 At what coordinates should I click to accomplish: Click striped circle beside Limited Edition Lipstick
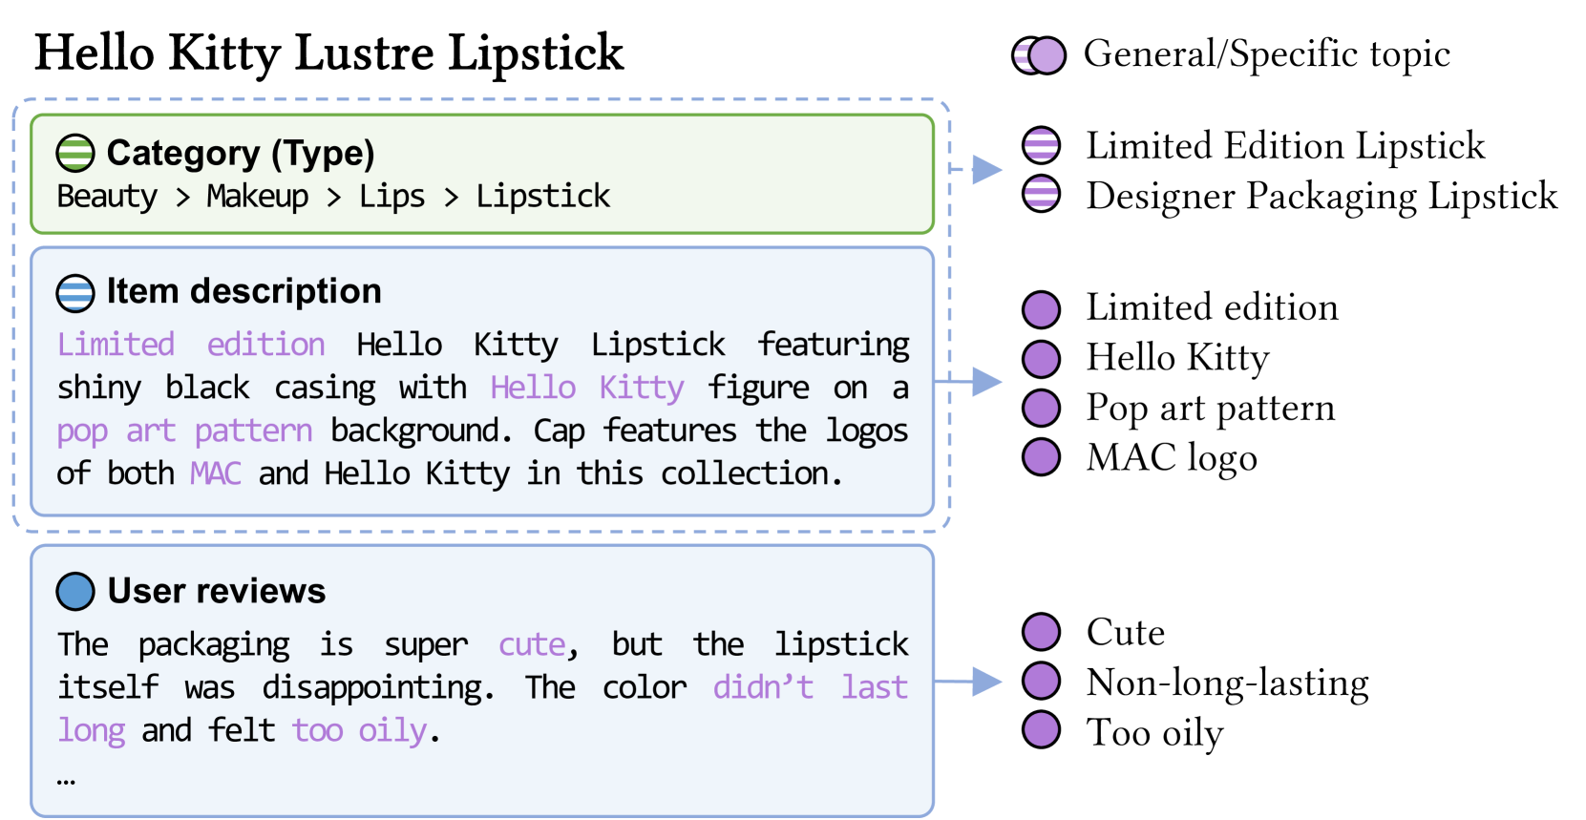coord(1041,145)
